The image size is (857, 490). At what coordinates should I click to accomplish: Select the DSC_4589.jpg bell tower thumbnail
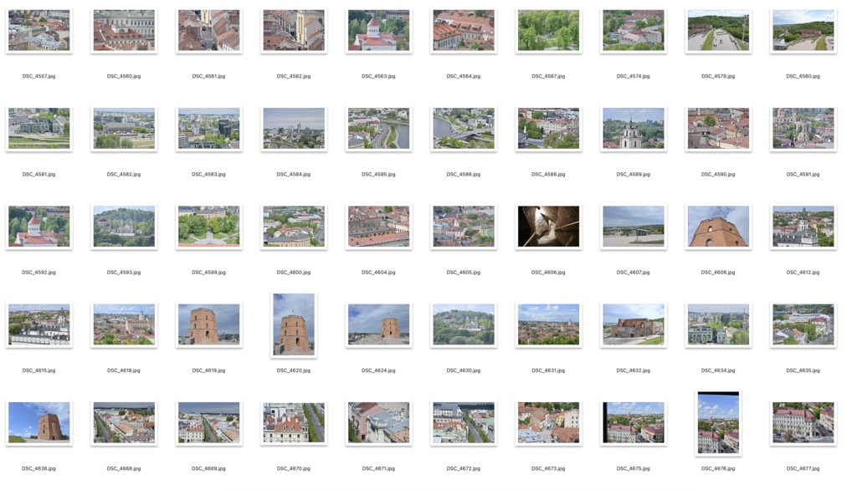tap(634, 129)
